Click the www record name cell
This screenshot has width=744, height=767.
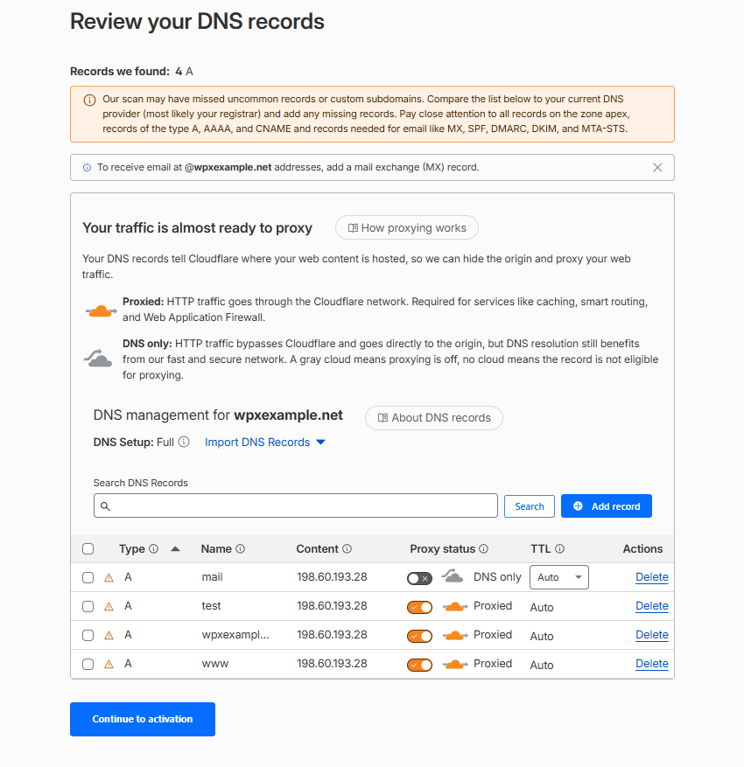coord(214,664)
